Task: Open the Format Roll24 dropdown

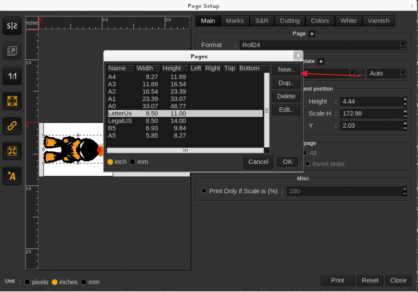Action: point(403,45)
